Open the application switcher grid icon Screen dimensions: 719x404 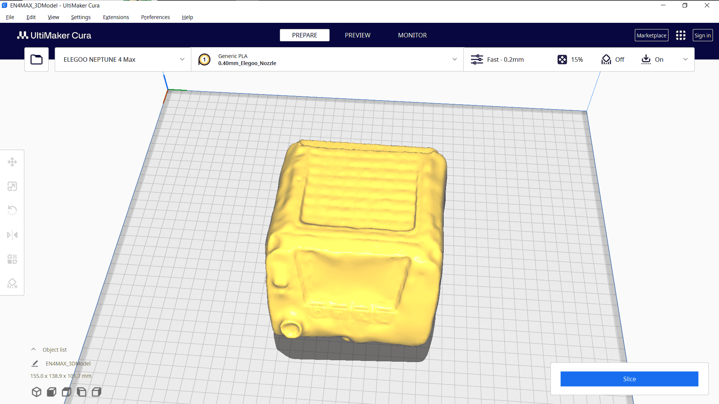[x=680, y=35]
